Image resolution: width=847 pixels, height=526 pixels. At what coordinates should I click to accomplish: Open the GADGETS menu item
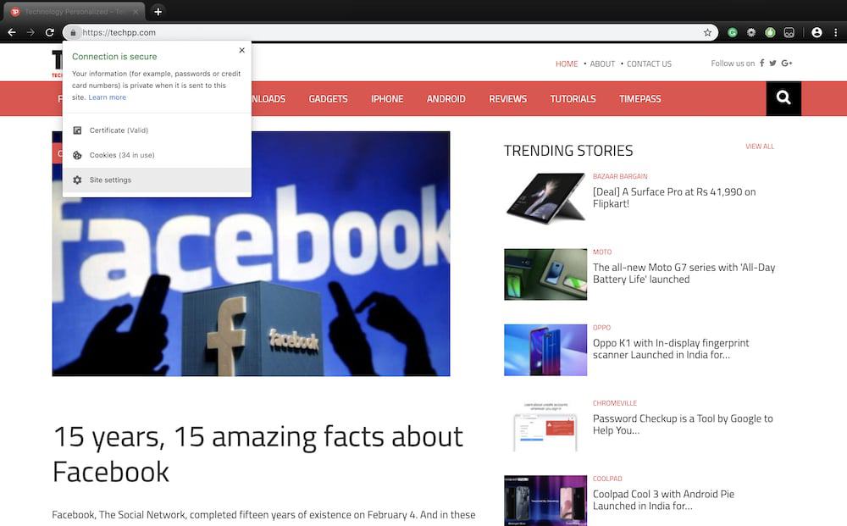[x=329, y=99]
